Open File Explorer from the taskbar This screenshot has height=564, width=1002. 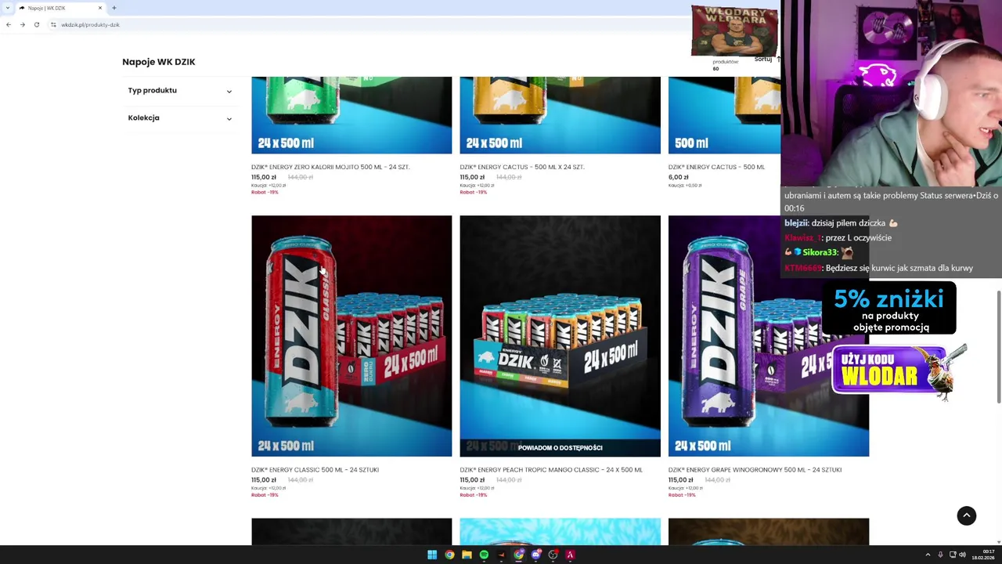click(467, 555)
